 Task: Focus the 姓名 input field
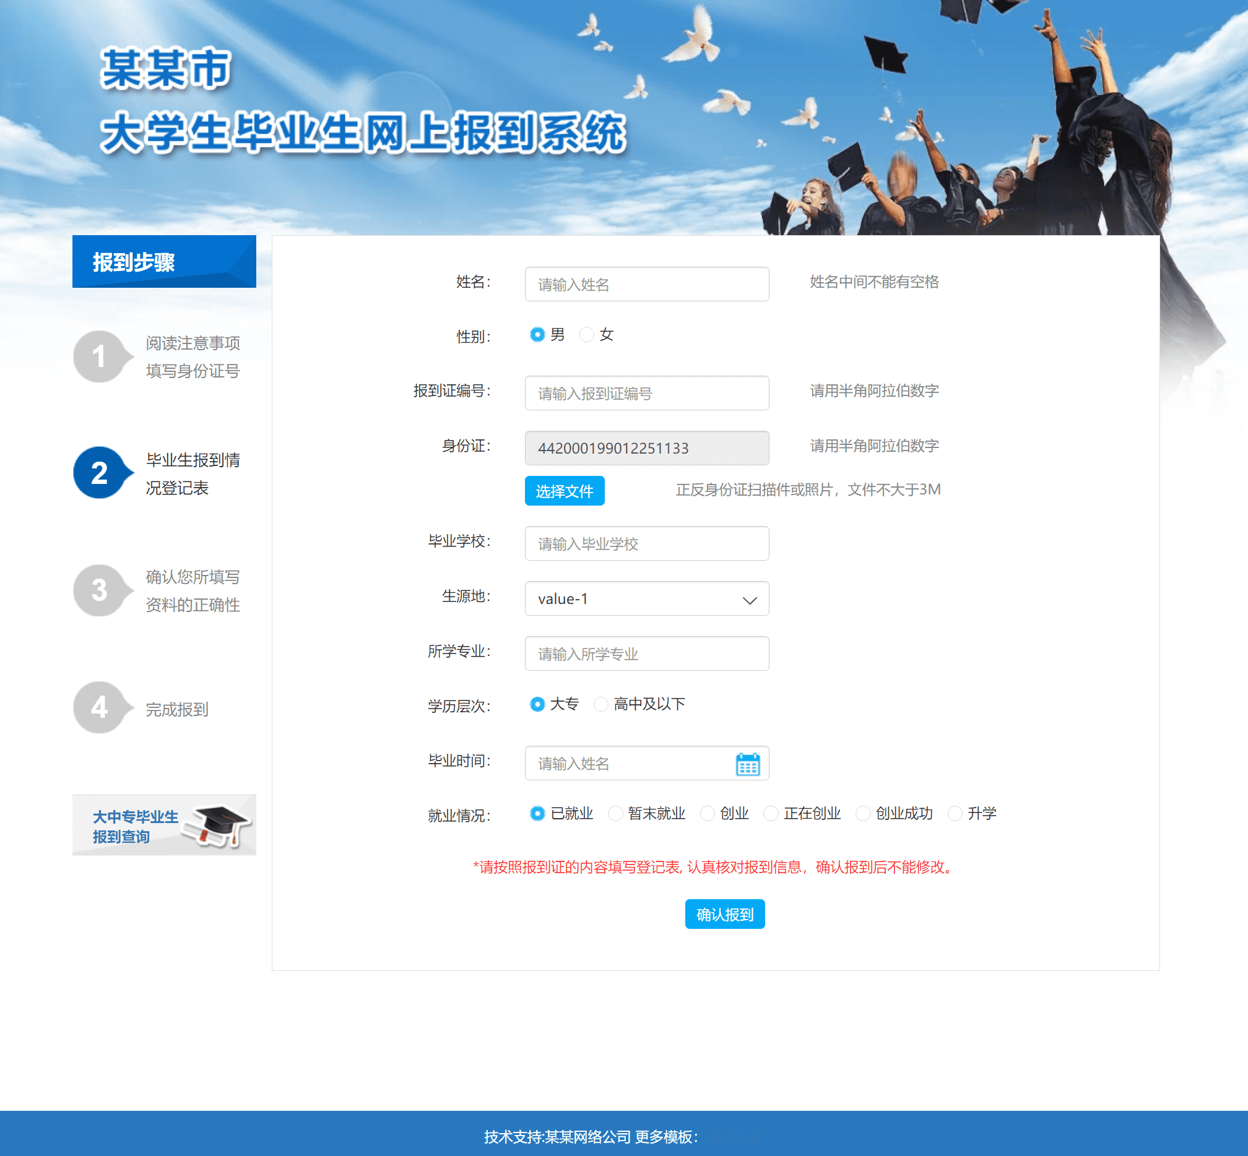pyautogui.click(x=646, y=284)
